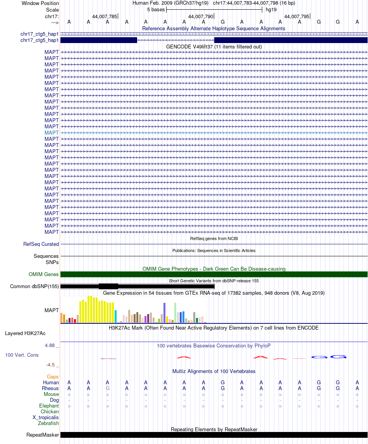The width and height of the screenshot is (368, 444).
Task: Click the -4.5 PhyloP lower scale value
Action: point(50,365)
